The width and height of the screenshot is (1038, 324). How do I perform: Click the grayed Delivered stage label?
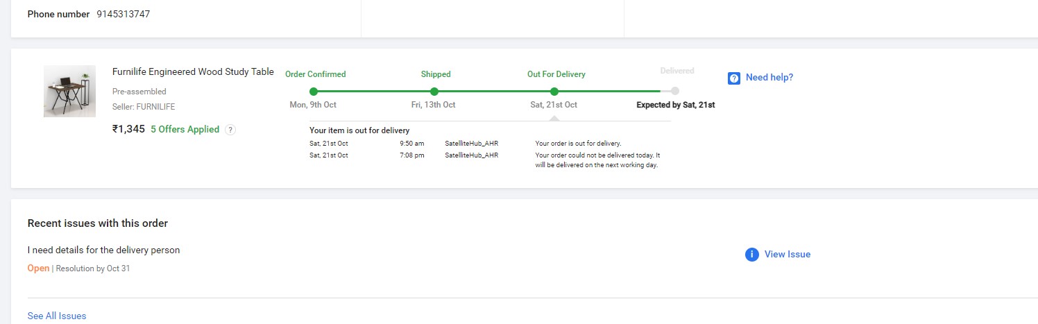tap(677, 71)
